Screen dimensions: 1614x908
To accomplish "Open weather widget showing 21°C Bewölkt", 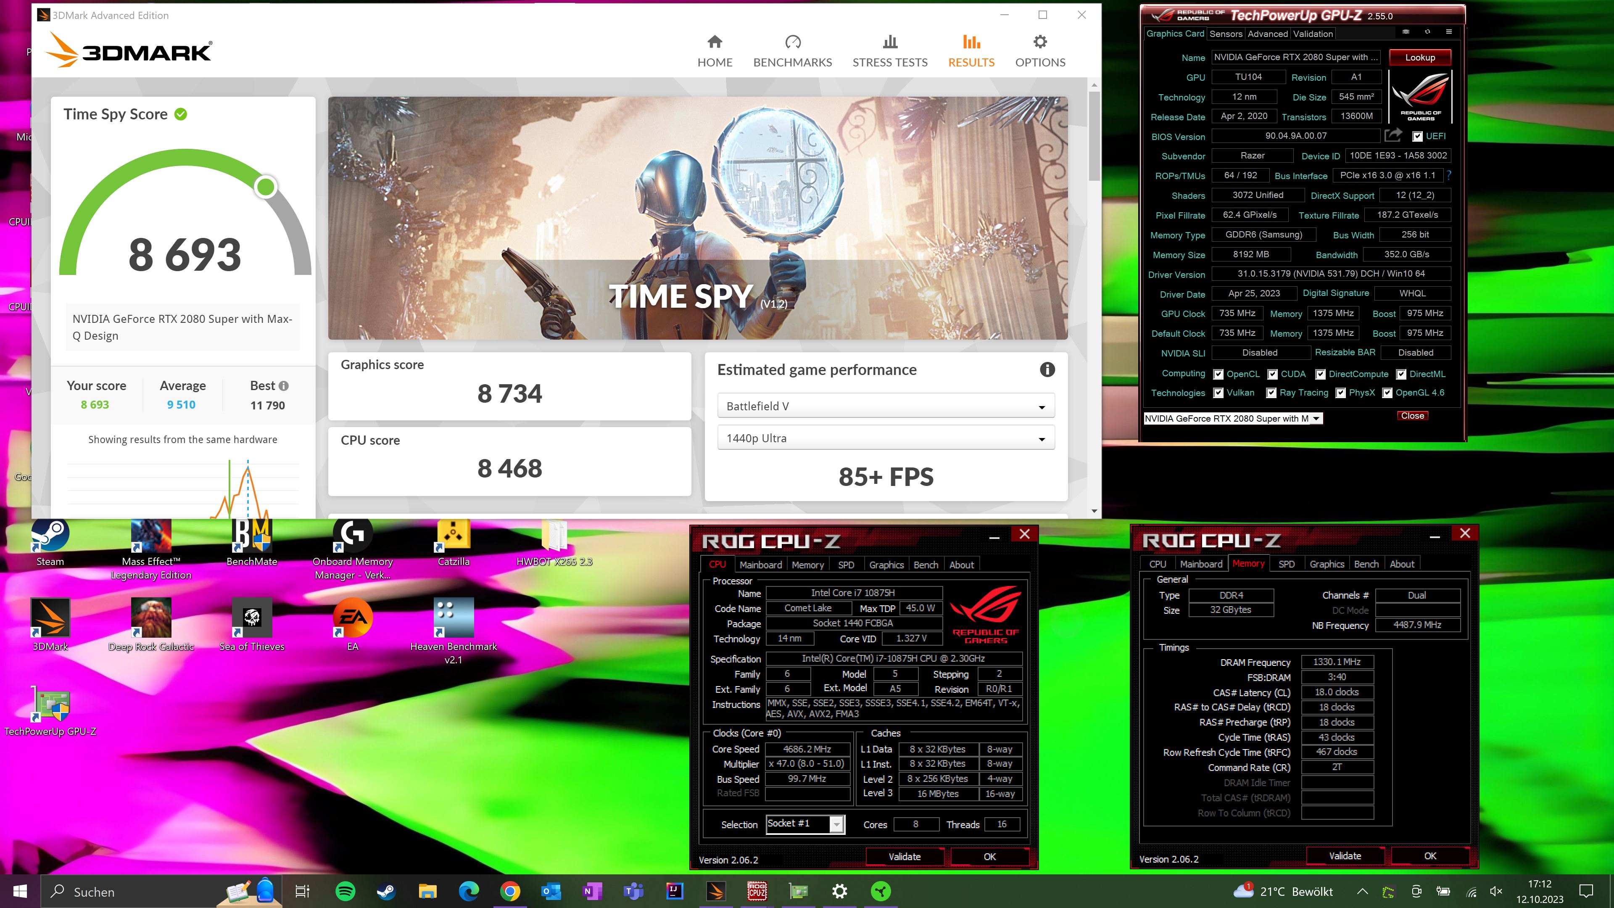I will tap(1282, 891).
